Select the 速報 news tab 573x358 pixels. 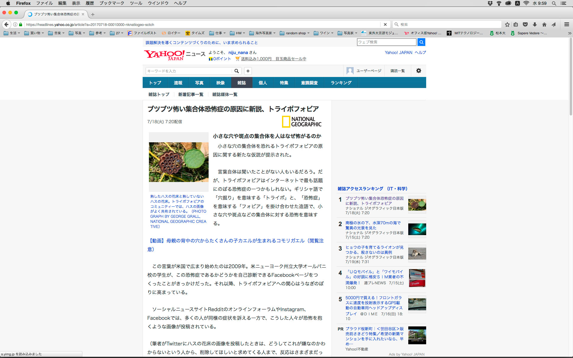click(x=178, y=83)
